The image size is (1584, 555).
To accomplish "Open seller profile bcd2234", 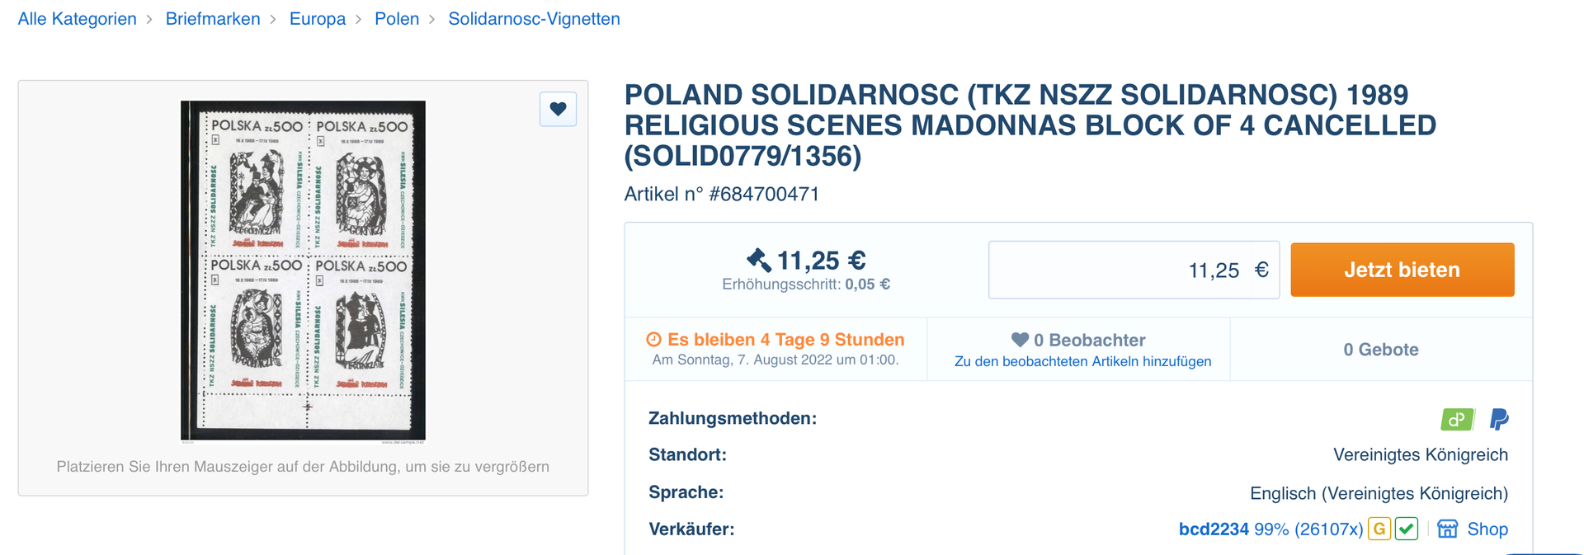I will 1213,529.
